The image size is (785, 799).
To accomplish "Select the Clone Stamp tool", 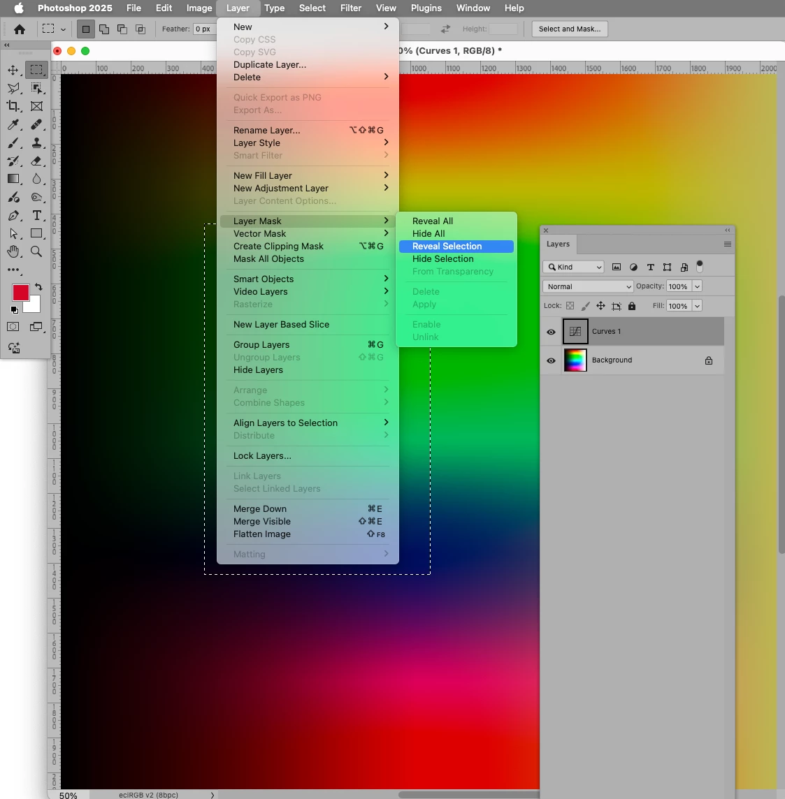I will click(36, 142).
